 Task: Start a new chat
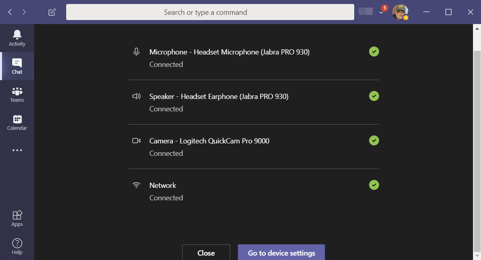pos(52,12)
